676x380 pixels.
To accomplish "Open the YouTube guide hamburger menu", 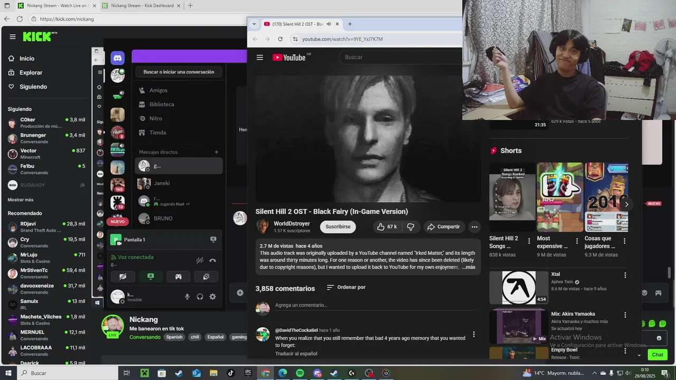I will (259, 58).
